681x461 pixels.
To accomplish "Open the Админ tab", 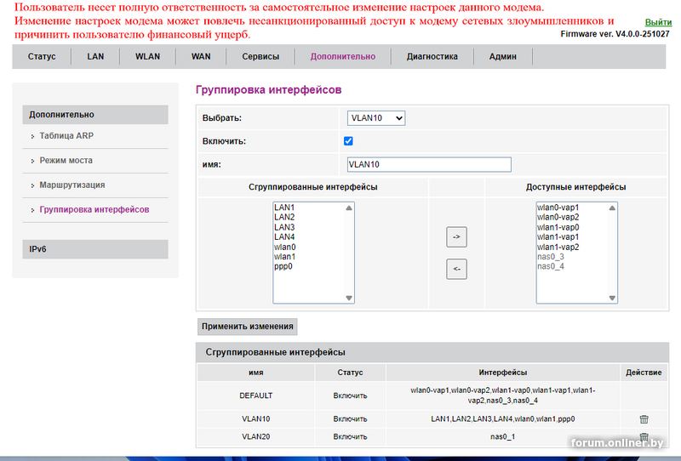I will coord(503,56).
